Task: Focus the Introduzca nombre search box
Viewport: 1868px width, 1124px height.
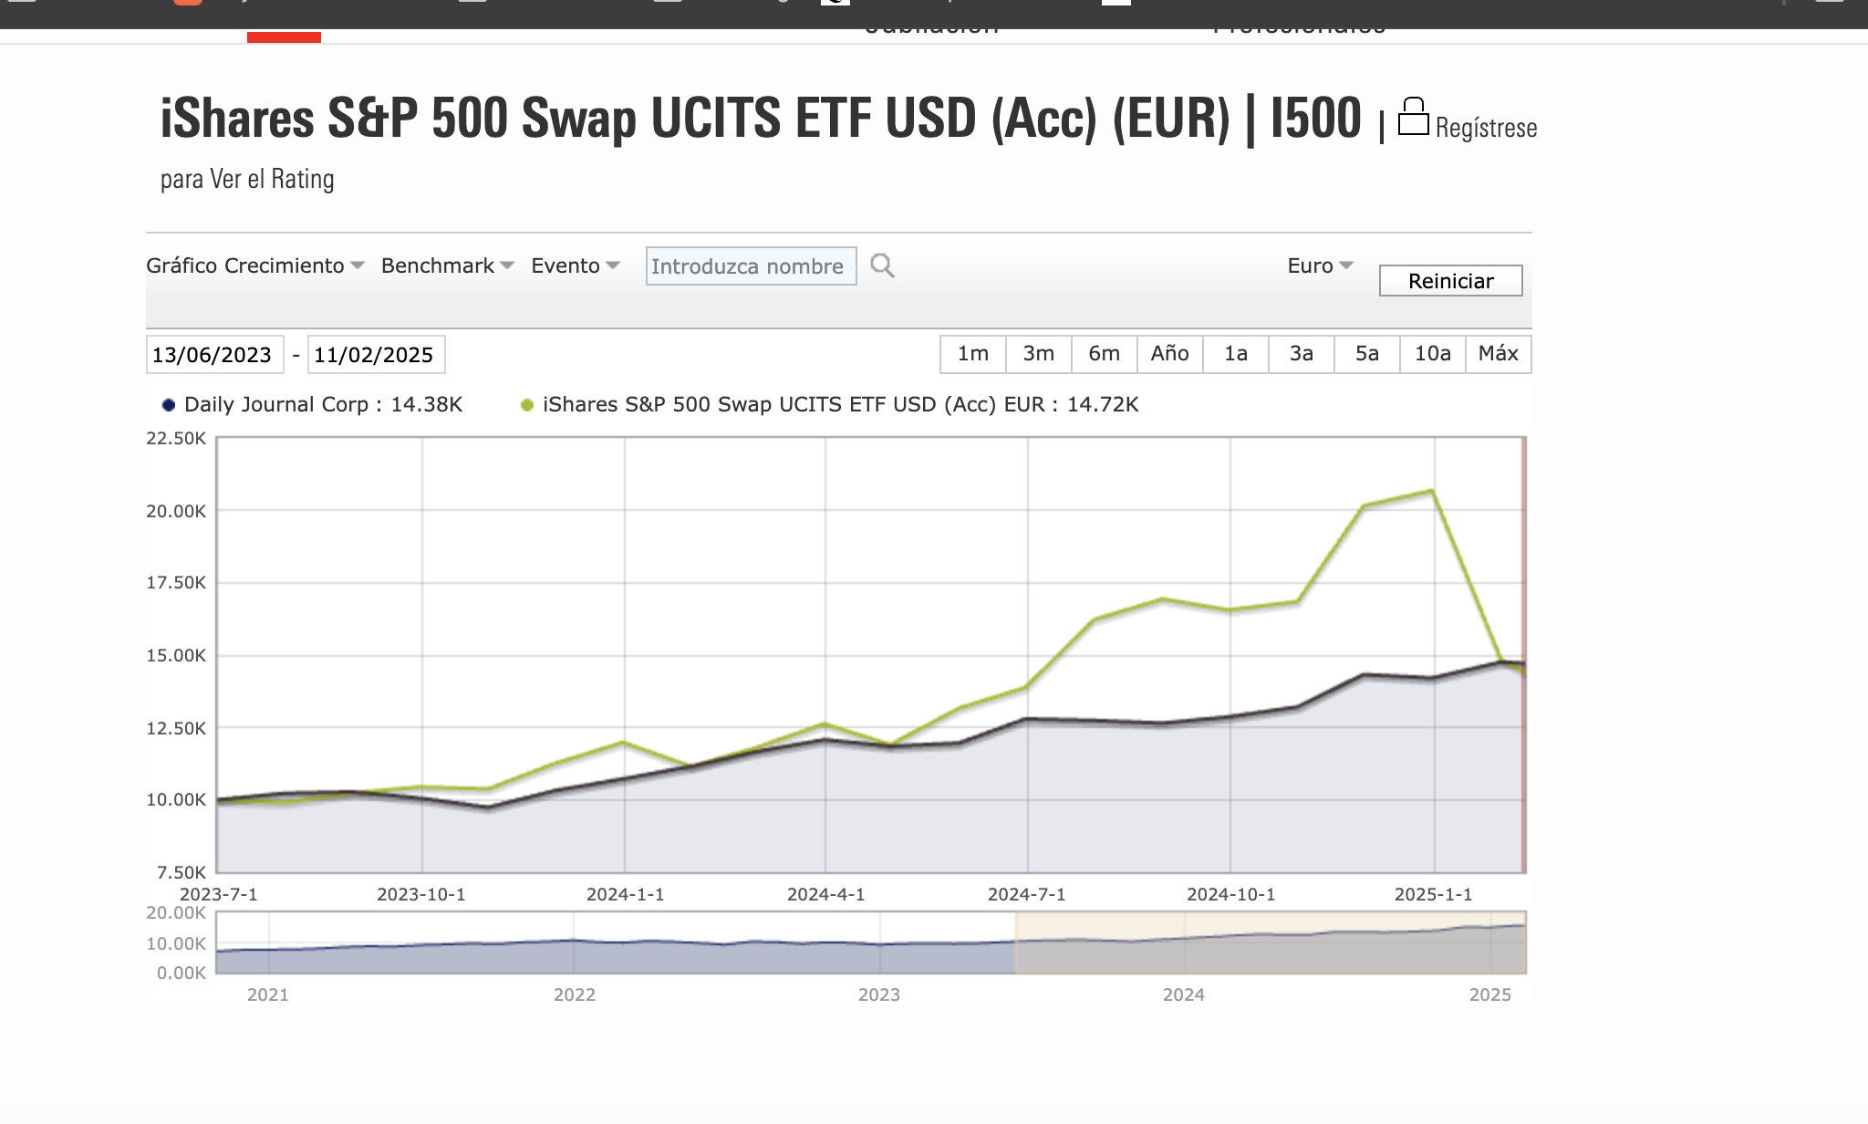Action: pyautogui.click(x=752, y=266)
